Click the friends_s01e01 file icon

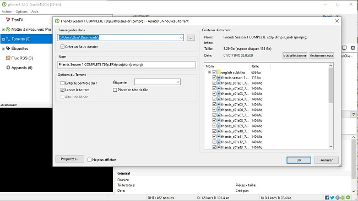pyautogui.click(x=219, y=83)
